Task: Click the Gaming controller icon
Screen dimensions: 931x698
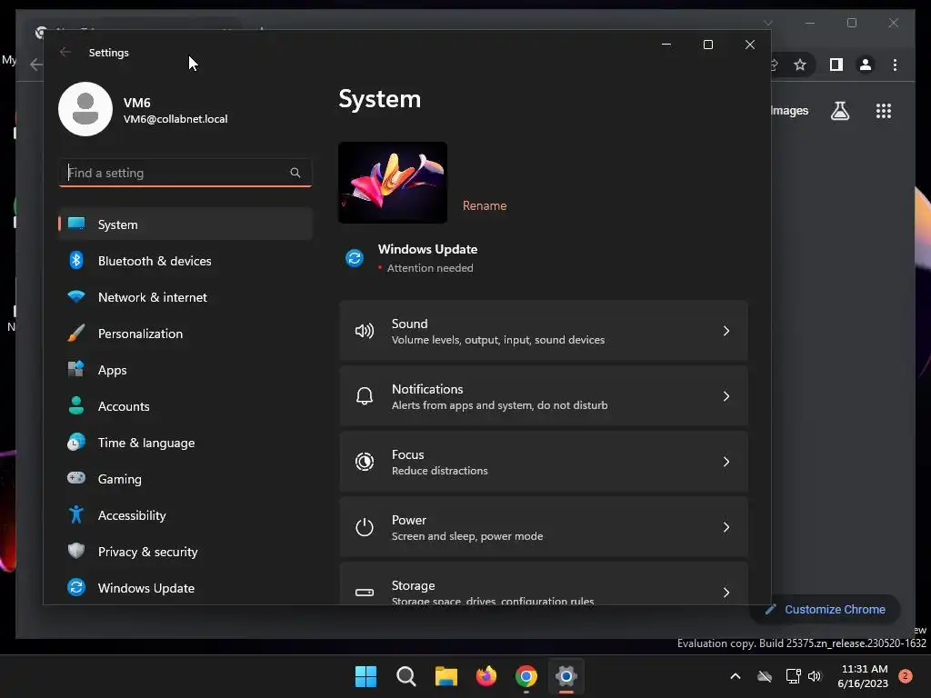Action: click(76, 478)
